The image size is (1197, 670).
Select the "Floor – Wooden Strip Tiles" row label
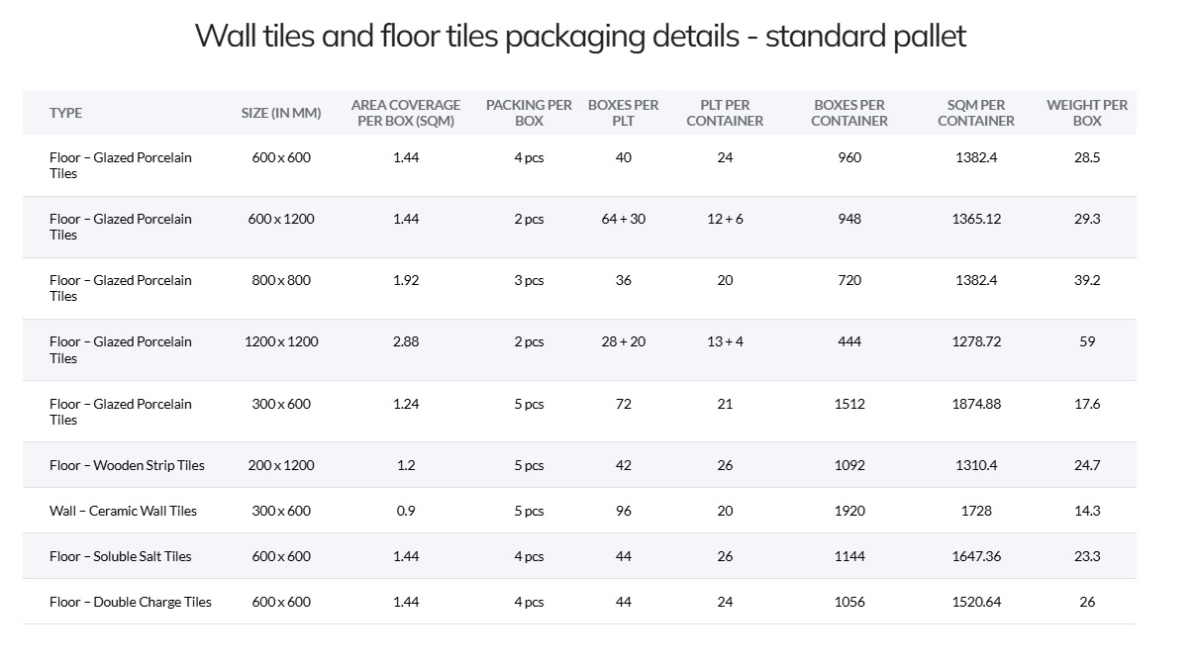[x=127, y=465]
